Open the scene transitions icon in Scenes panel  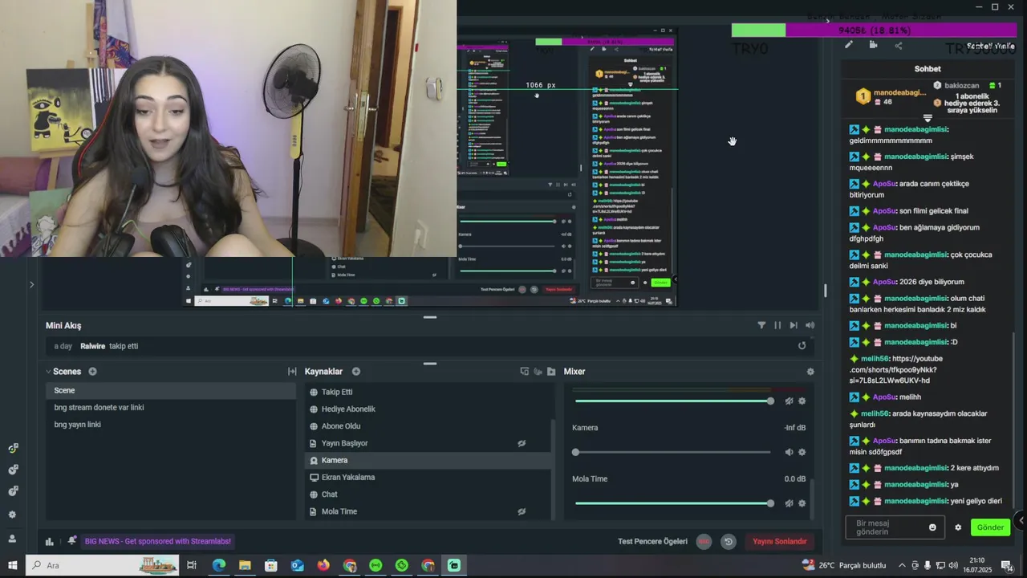[292, 372]
